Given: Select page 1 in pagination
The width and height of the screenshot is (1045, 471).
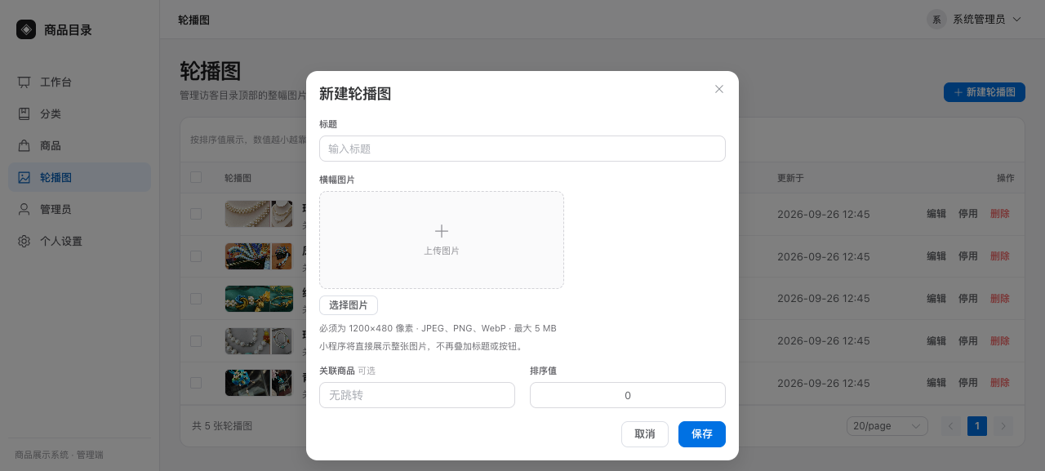Looking at the screenshot, I should coord(977,426).
